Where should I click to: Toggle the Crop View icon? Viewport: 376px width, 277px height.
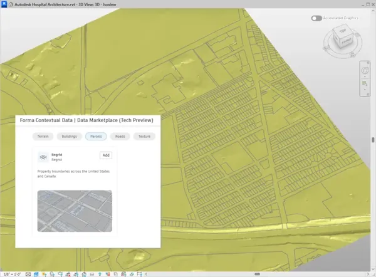click(x=68, y=274)
